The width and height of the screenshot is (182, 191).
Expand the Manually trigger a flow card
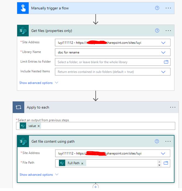[96, 8]
